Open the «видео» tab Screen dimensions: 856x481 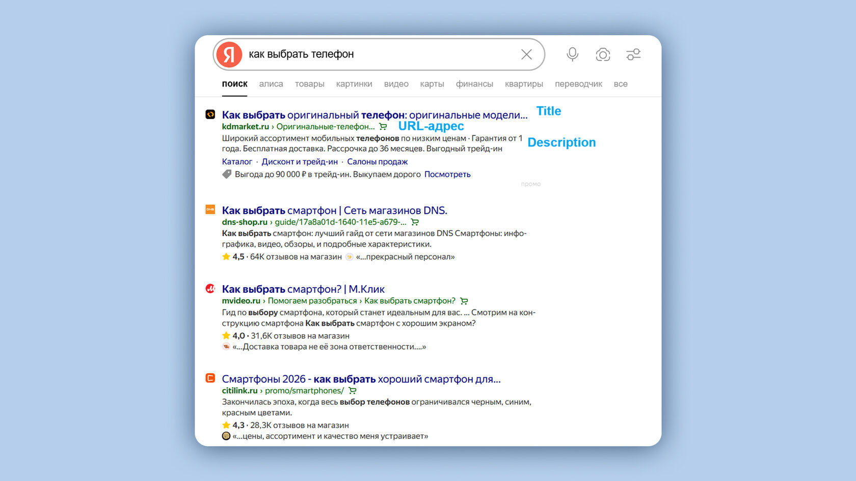tap(396, 84)
